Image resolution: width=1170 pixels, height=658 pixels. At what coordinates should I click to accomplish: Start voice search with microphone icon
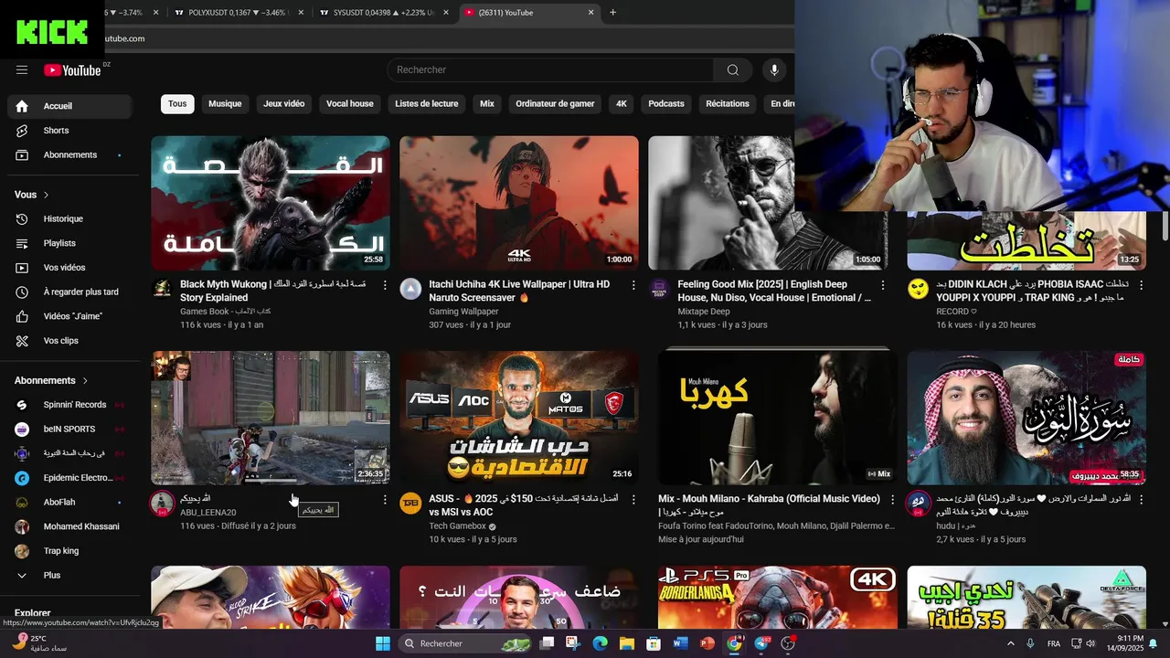(774, 70)
